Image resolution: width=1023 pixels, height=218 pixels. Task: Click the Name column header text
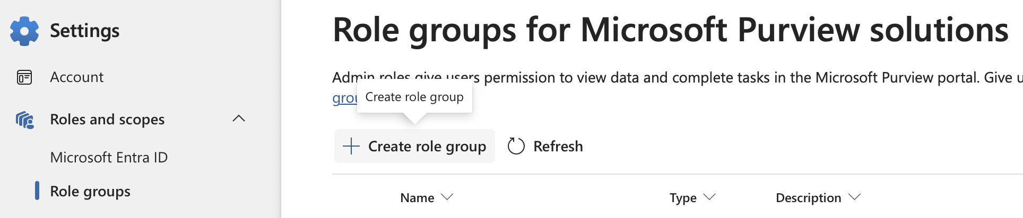click(417, 198)
